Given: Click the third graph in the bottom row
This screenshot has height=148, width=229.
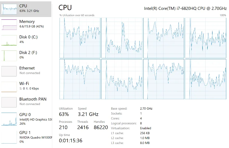Looking at the screenshot, I should click(x=164, y=79).
